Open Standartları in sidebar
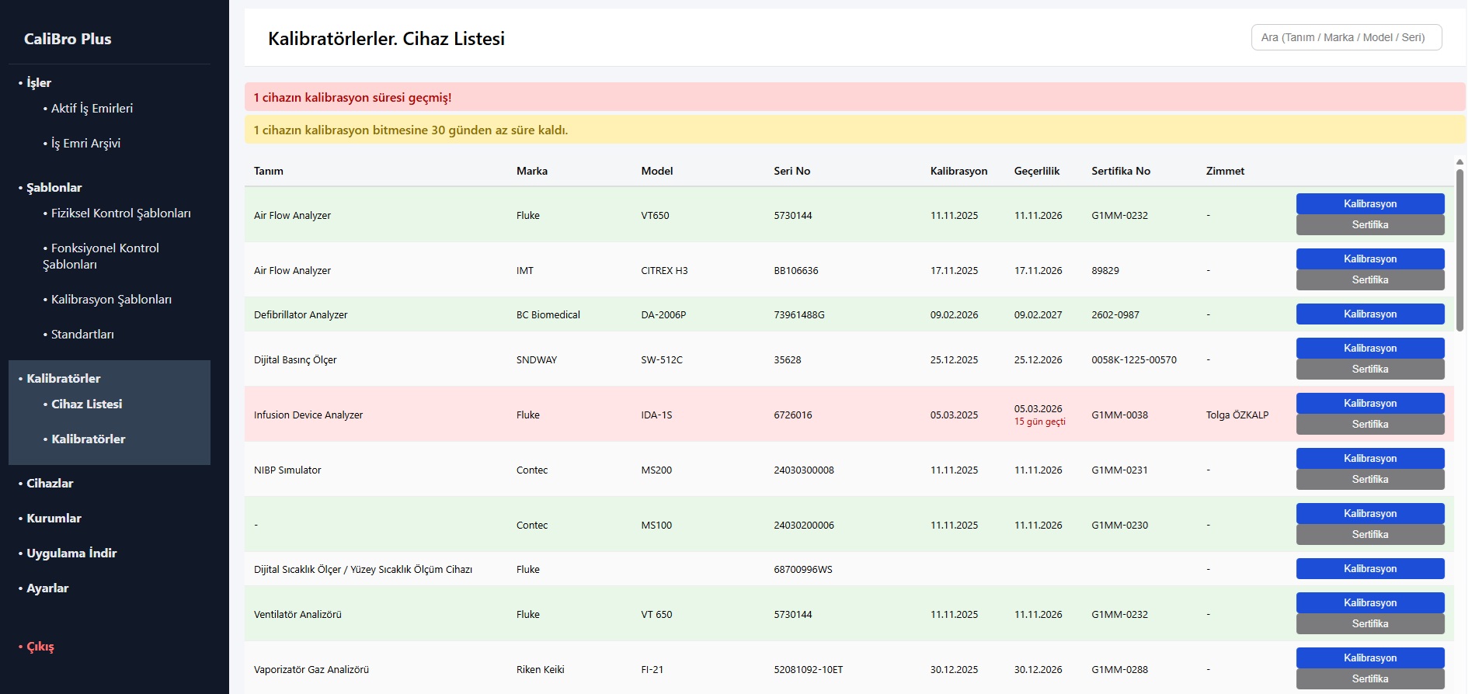The image size is (1482, 694). tap(82, 335)
